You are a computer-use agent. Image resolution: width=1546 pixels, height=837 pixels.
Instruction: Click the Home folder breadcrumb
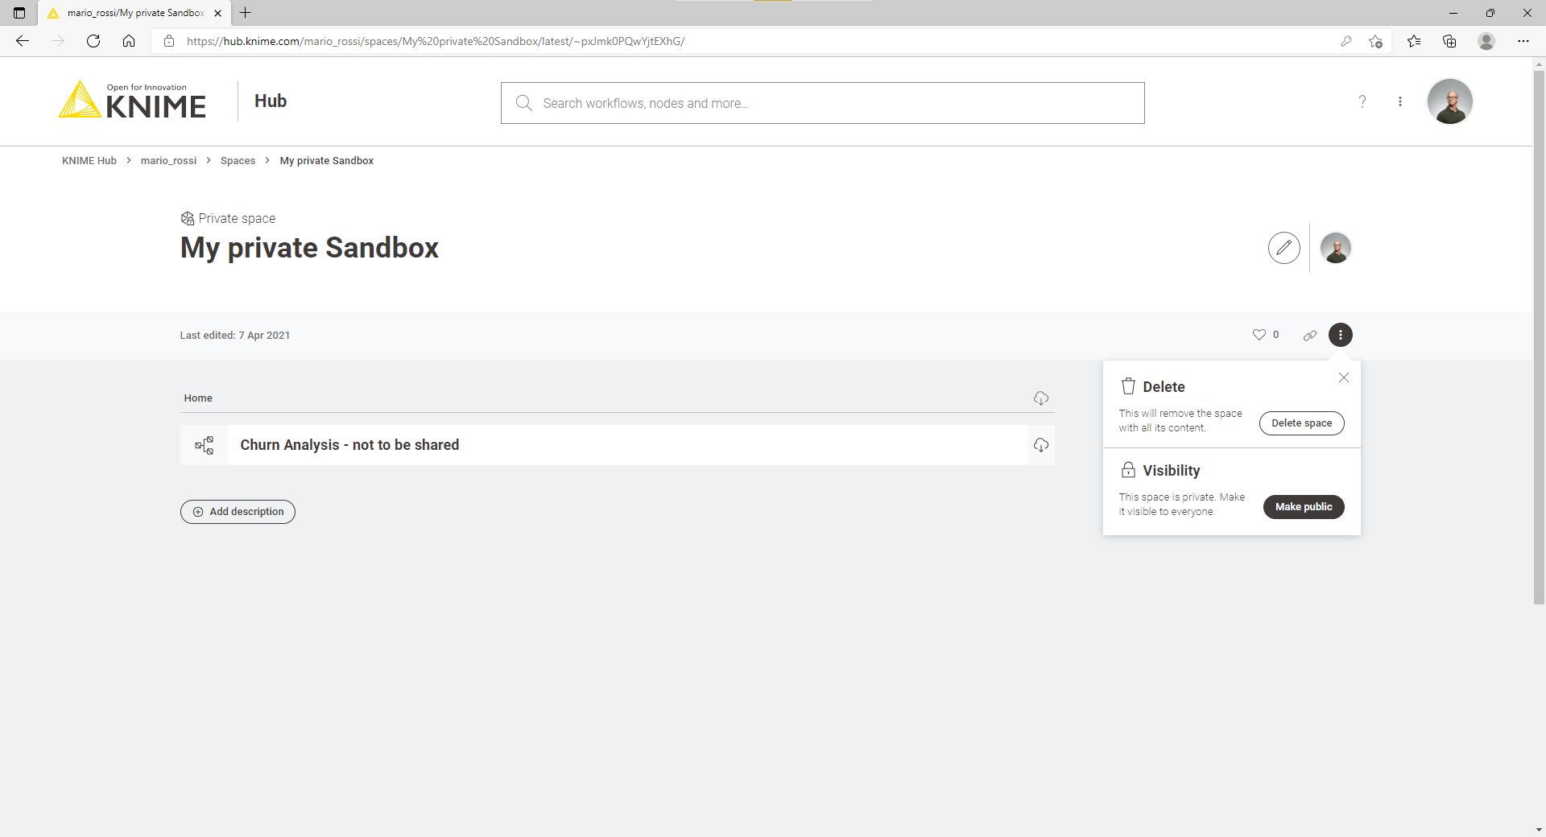(x=198, y=398)
